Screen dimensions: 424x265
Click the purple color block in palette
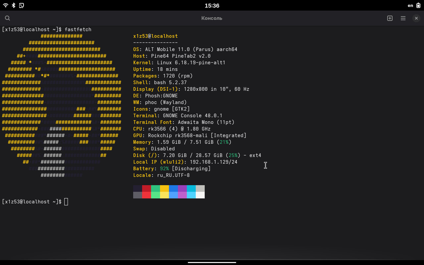[x=182, y=188]
